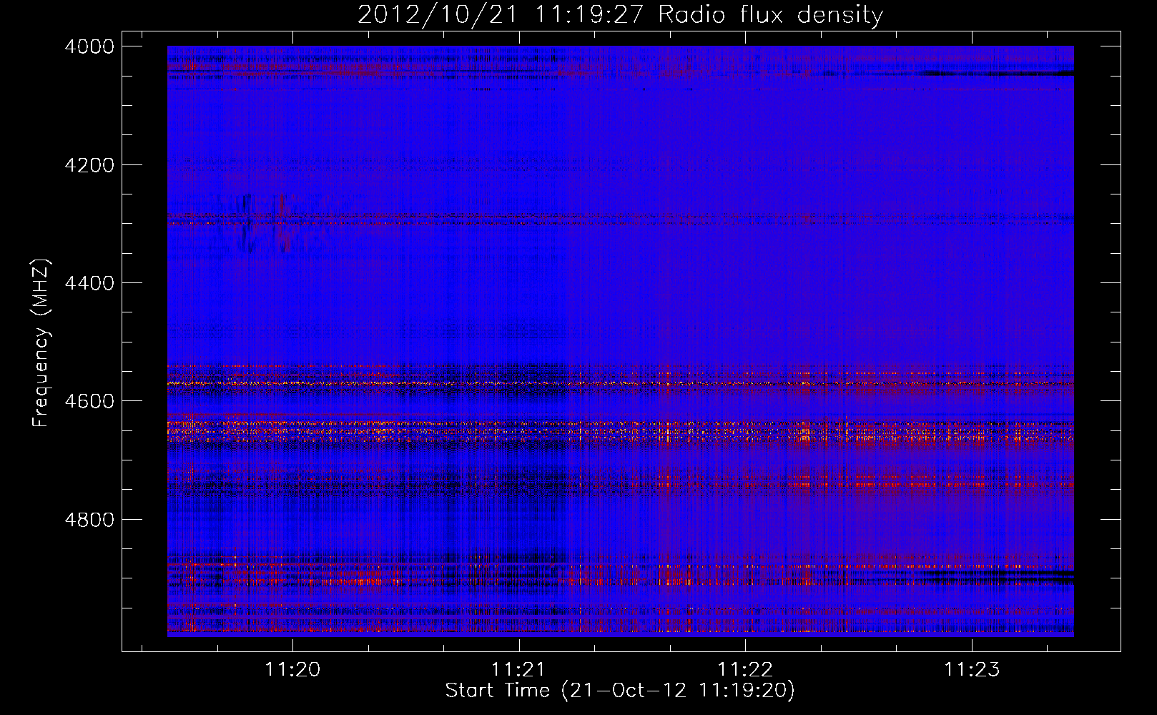Click the "Frequency (MHZ)" axis title
Image resolution: width=1157 pixels, height=715 pixels.
pyautogui.click(x=41, y=343)
